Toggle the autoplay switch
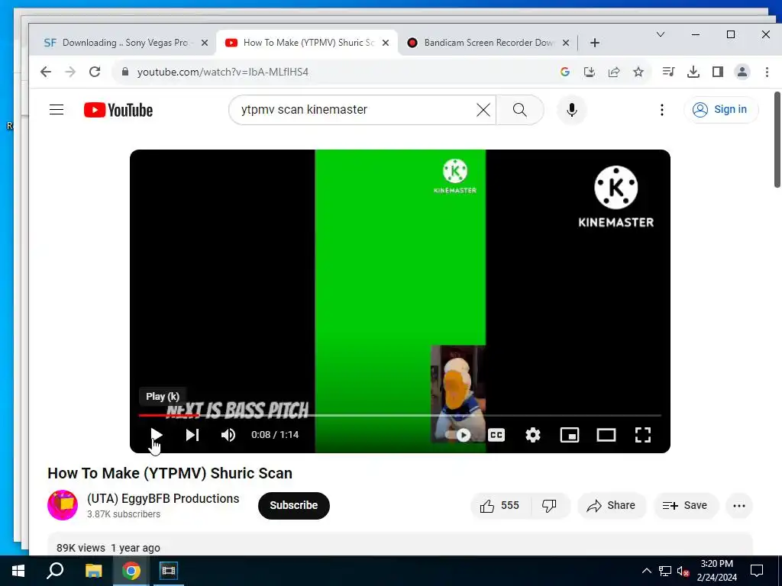Screen dimensions: 782x586 460,434
